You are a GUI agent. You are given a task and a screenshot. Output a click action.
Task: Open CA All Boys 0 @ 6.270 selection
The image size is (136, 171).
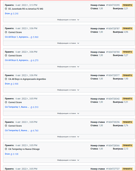click(22, 60)
